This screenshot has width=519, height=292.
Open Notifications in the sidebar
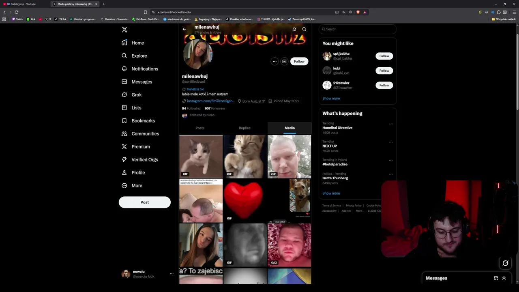coord(140,69)
